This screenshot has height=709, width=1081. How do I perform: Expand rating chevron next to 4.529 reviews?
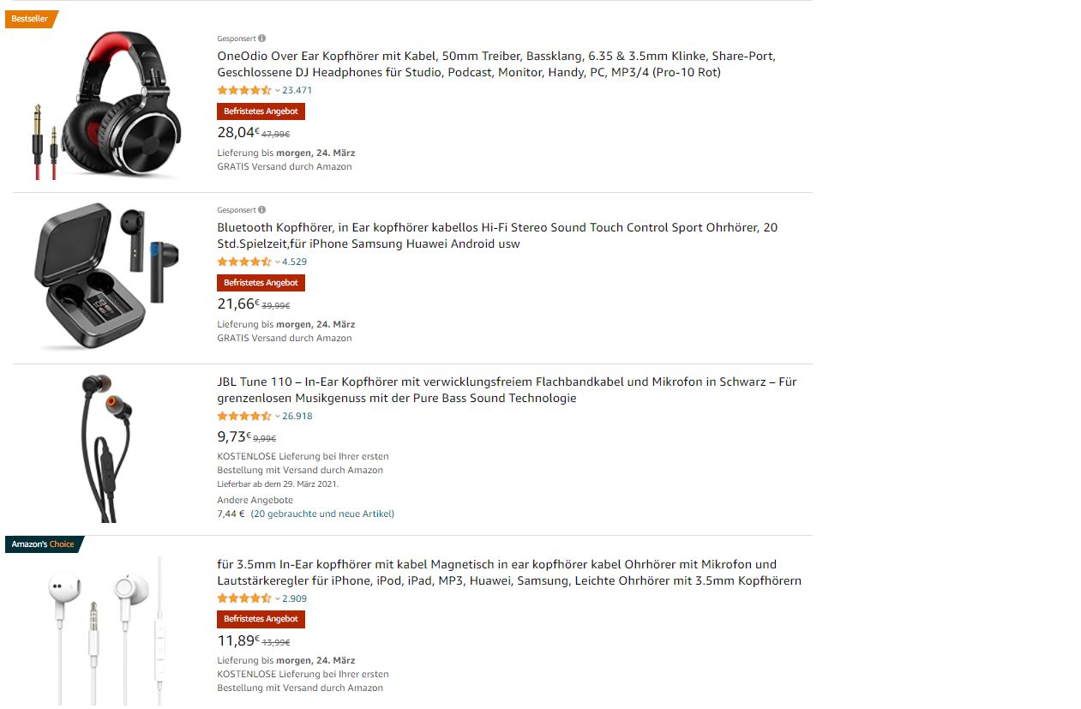pos(278,261)
